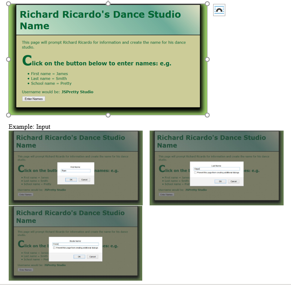This screenshot has width=291, height=285.
Task: Click OK in the Last Name dialog
Action: coord(220,181)
